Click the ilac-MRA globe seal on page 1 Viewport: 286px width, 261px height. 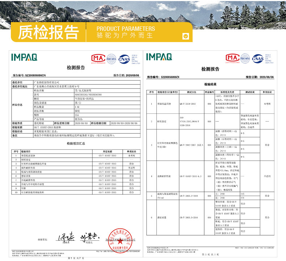point(112,59)
